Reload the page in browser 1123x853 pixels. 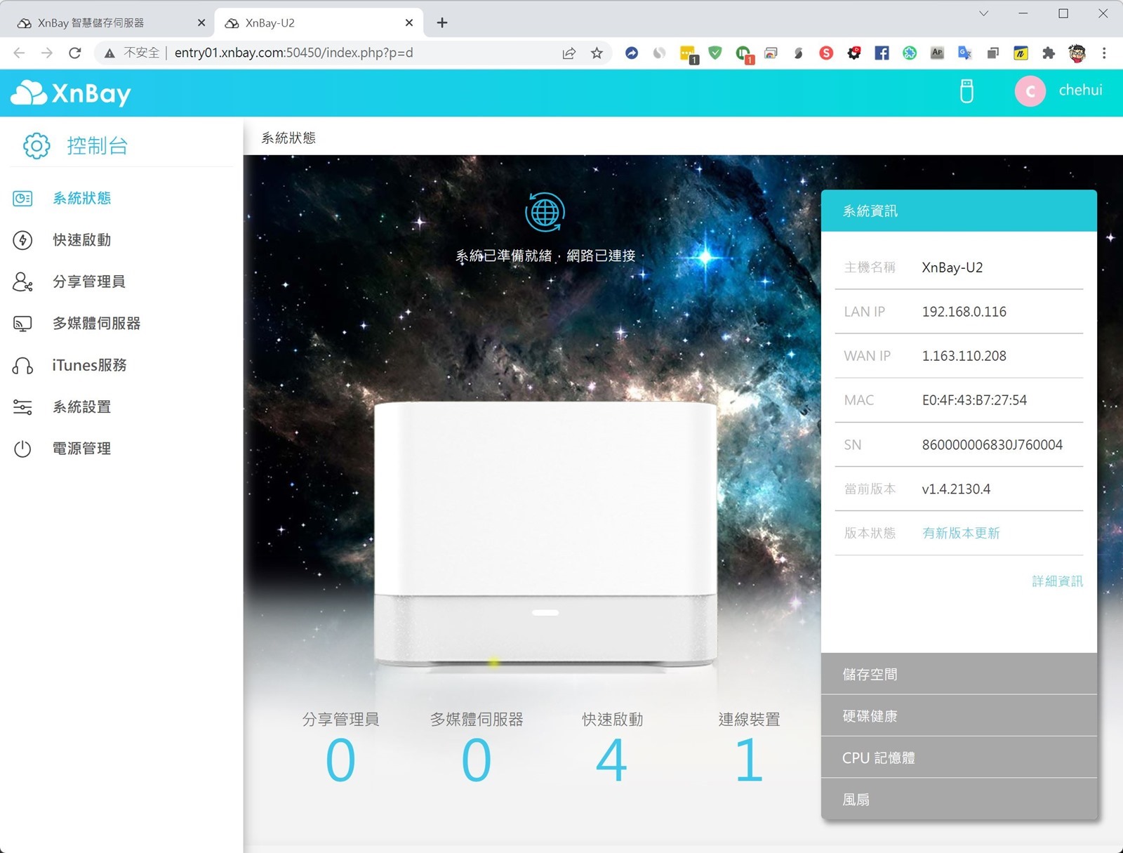pyautogui.click(x=75, y=53)
